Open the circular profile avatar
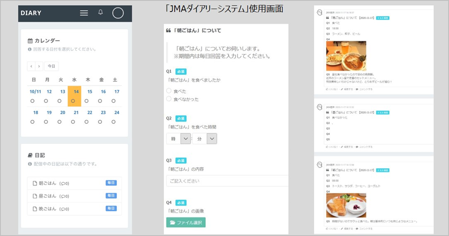Screen dimensions: 449x236 click(x=118, y=13)
